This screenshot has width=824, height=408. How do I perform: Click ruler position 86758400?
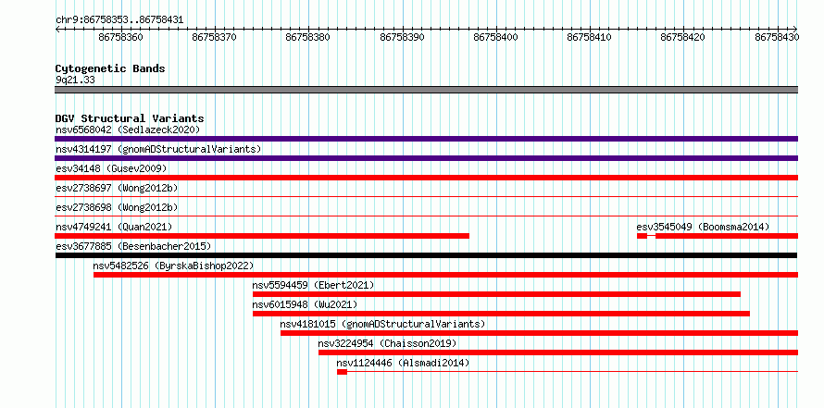click(x=495, y=38)
